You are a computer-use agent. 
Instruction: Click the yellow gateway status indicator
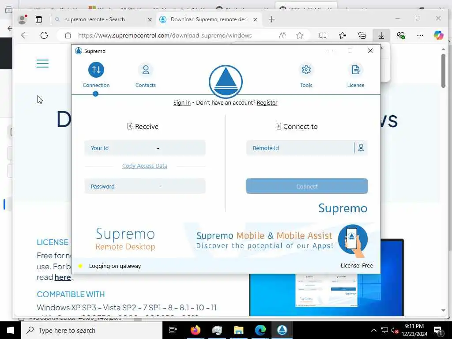coord(80,266)
